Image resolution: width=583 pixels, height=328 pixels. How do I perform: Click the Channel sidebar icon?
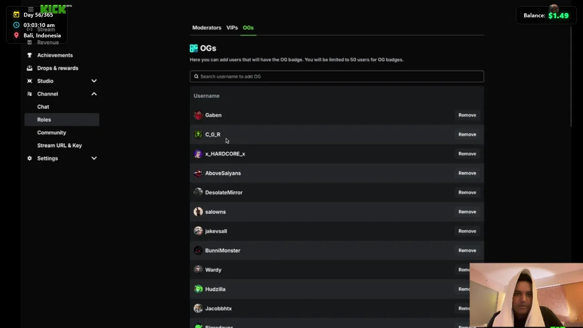tap(30, 94)
